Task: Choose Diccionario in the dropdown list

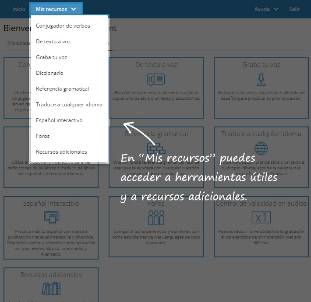Action: 49,73
